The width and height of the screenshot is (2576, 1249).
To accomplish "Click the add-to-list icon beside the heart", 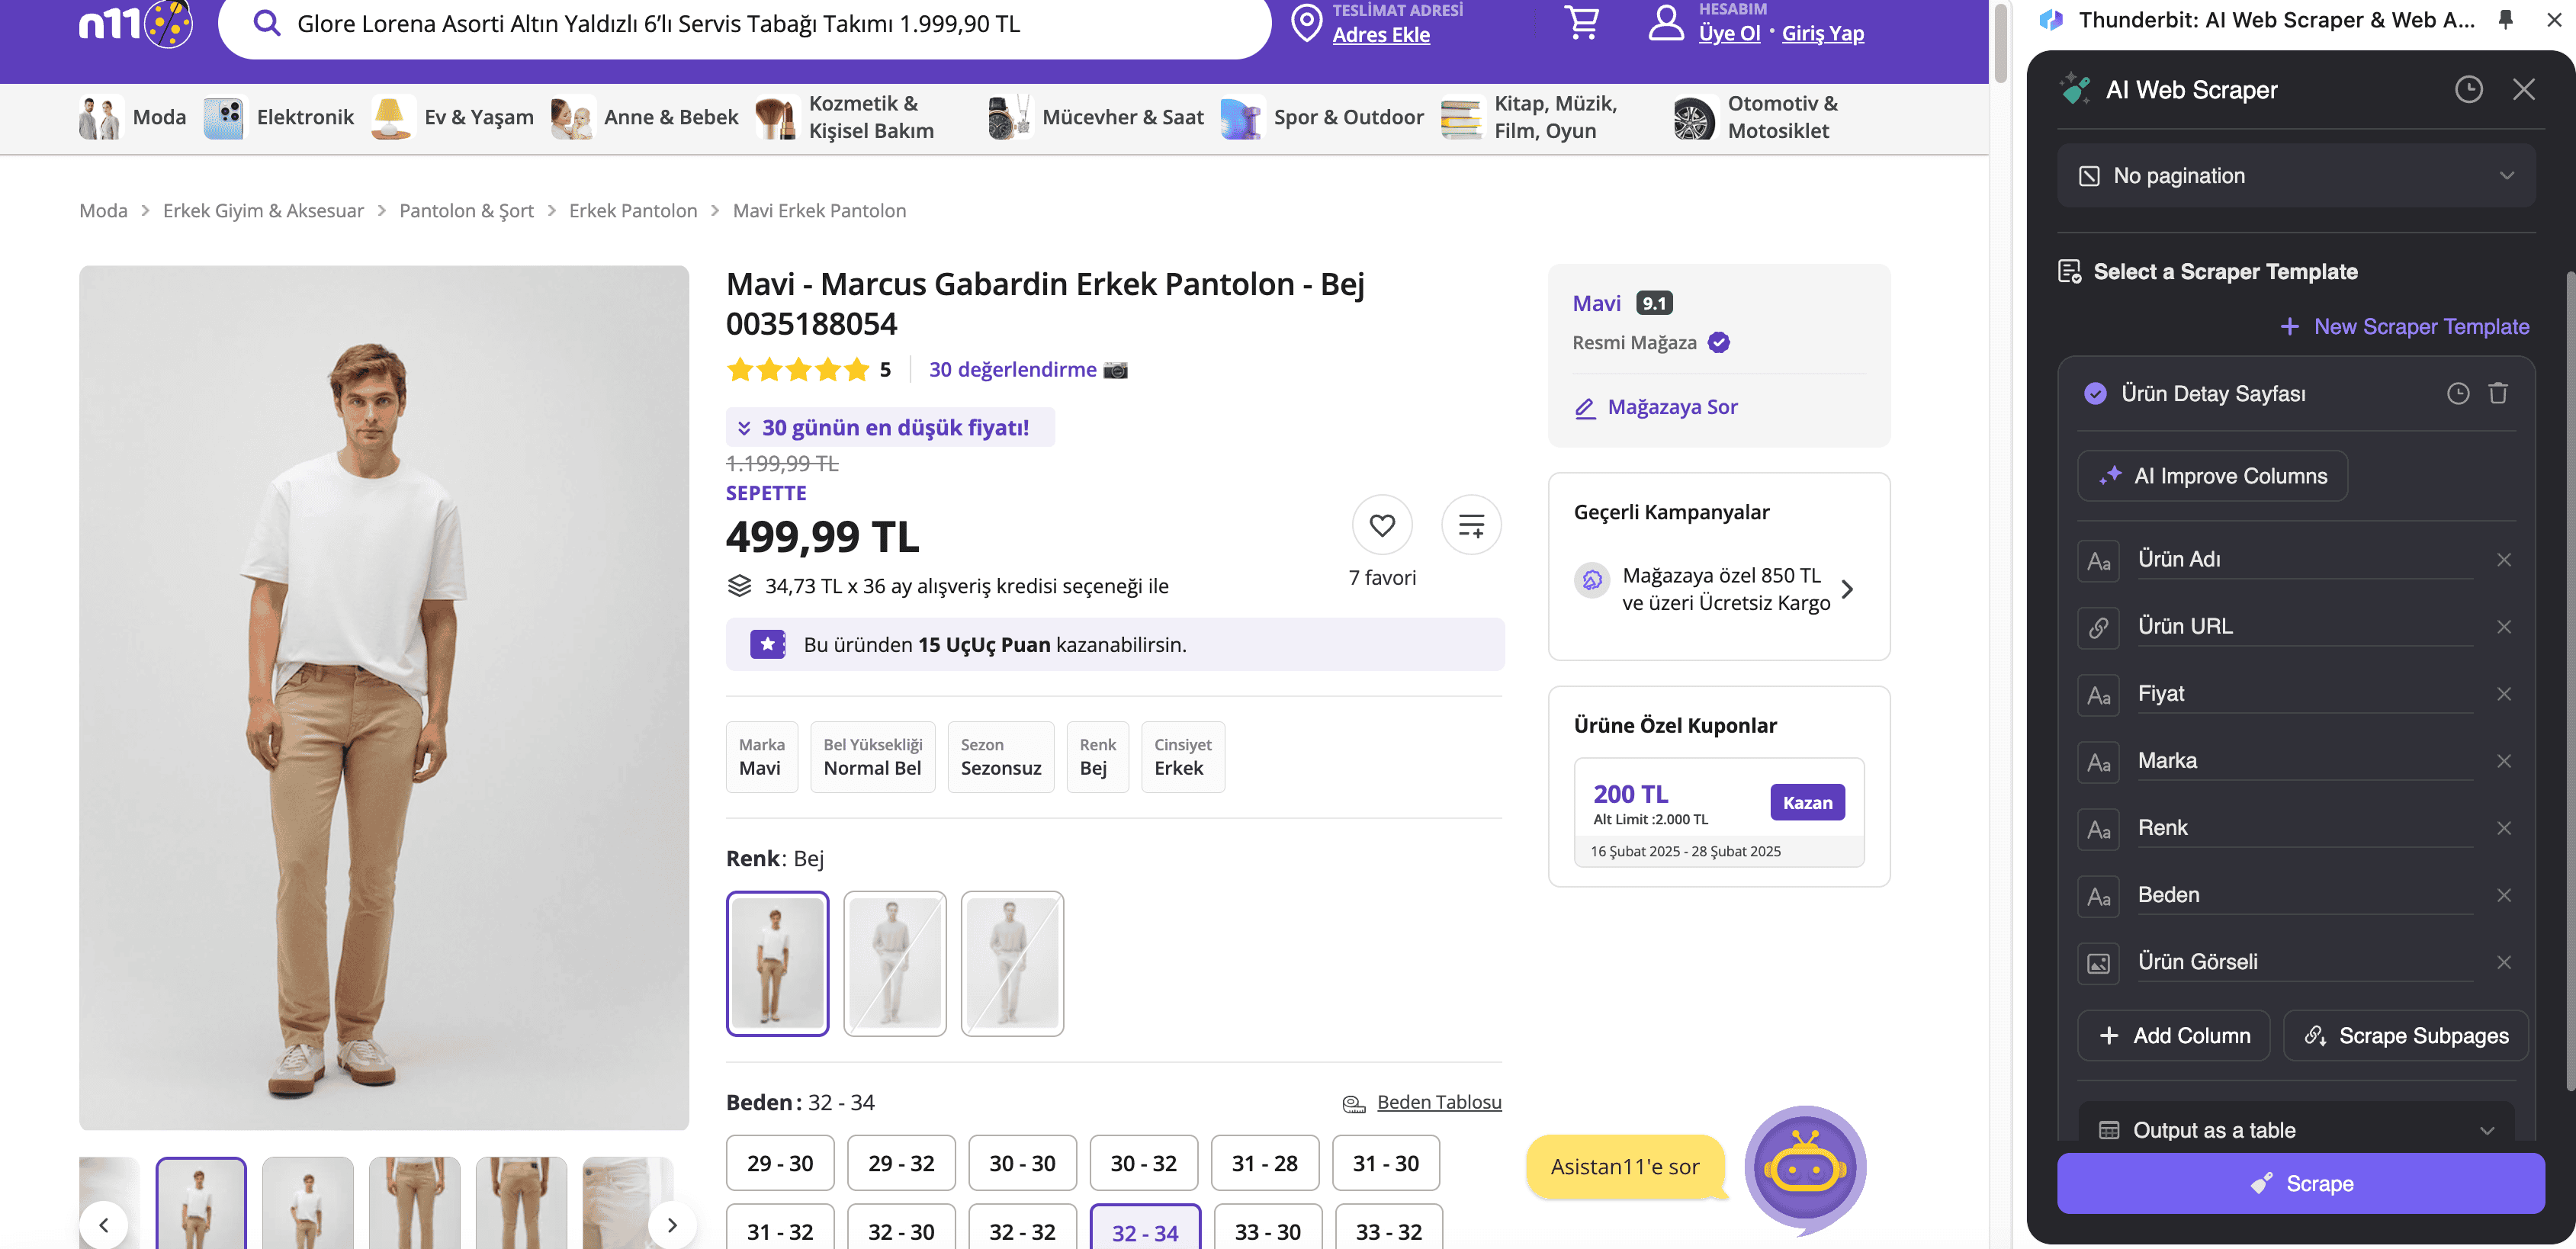I will click(1471, 525).
